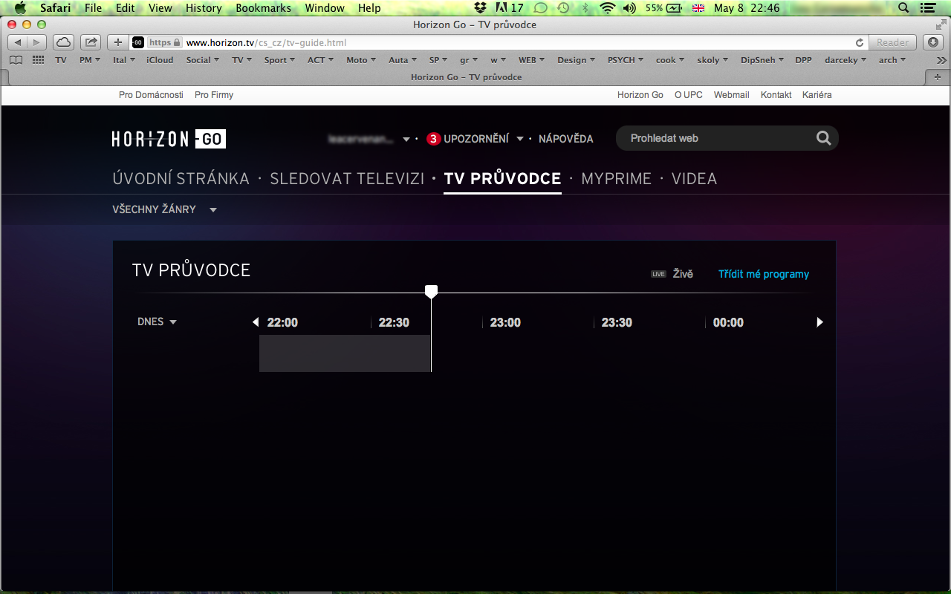
Task: Open Apple menu
Action: [x=20, y=8]
